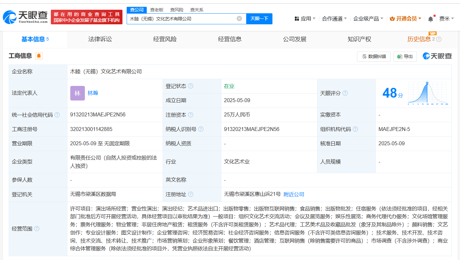Screen dimensions: 460x260
Task: Click the 天眼一下 search button
Action: [x=259, y=18]
